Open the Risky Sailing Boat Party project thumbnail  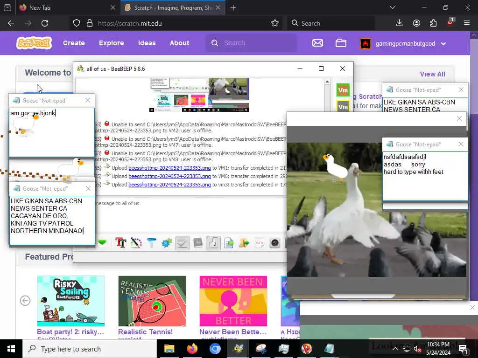point(71,301)
